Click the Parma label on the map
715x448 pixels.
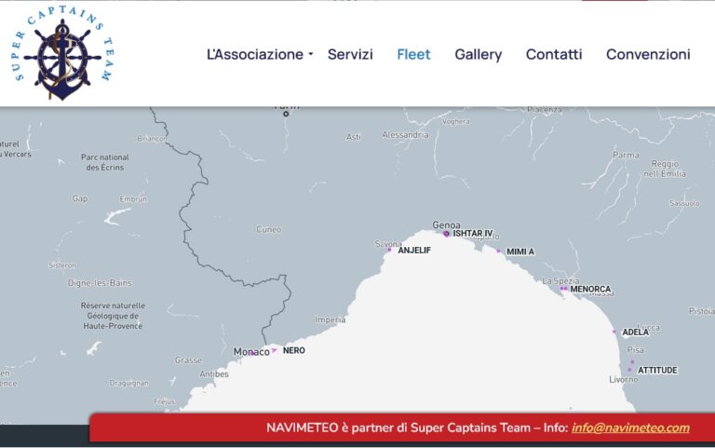626,156
